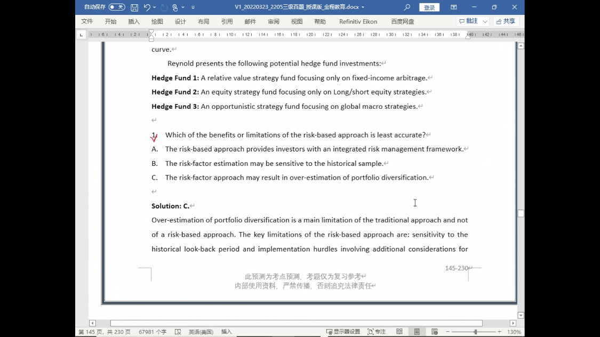Click the Undo arrow icon
The width and height of the screenshot is (600, 337).
(x=147, y=7)
